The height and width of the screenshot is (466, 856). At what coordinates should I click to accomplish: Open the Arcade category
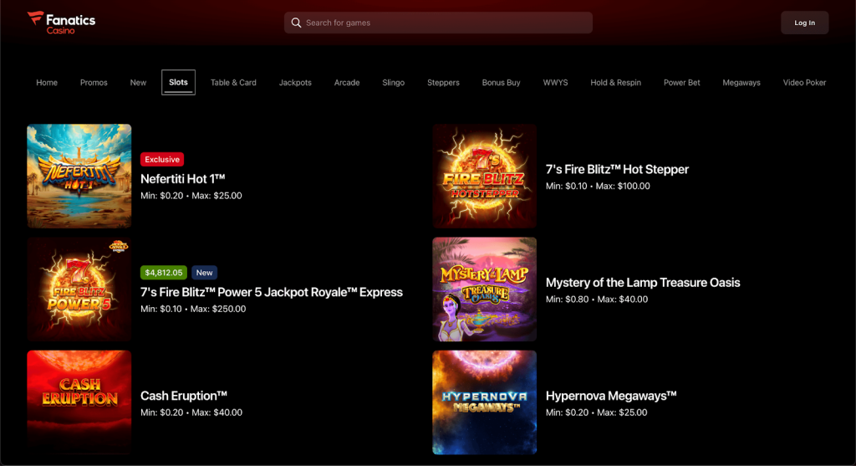coord(347,83)
